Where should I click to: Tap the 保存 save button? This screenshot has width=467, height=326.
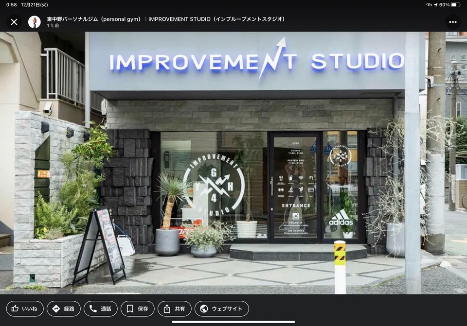[137, 309]
